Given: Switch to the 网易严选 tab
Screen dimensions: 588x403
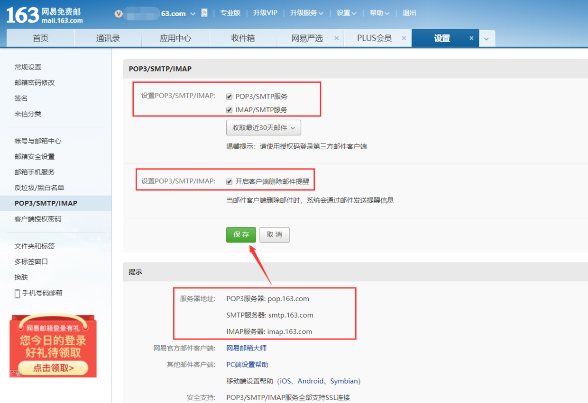Looking at the screenshot, I should 307,38.
